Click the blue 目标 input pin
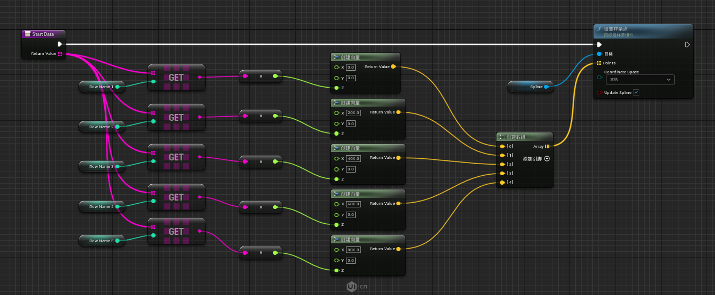Viewport: 715px width, 295px height. pyautogui.click(x=599, y=54)
